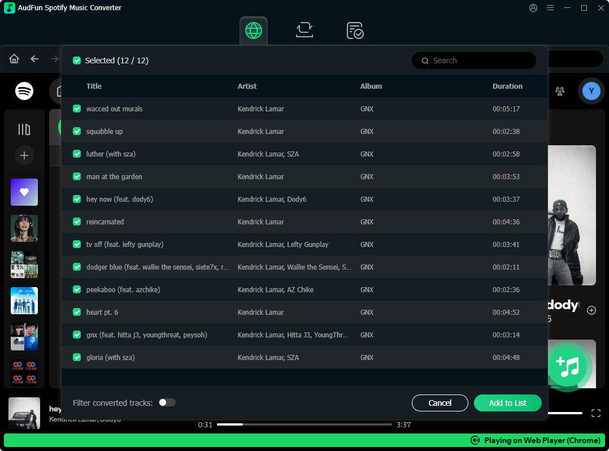The width and height of the screenshot is (609, 451).
Task: Click the home icon in navigation bar
Action: point(14,59)
